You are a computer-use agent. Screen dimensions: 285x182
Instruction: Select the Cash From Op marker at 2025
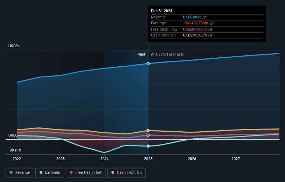(148, 131)
